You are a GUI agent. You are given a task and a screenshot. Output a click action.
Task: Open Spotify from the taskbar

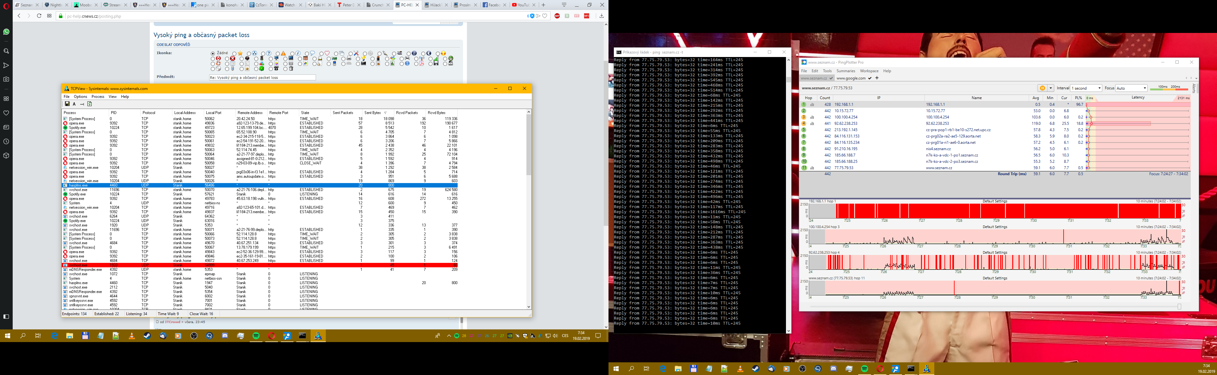(256, 336)
